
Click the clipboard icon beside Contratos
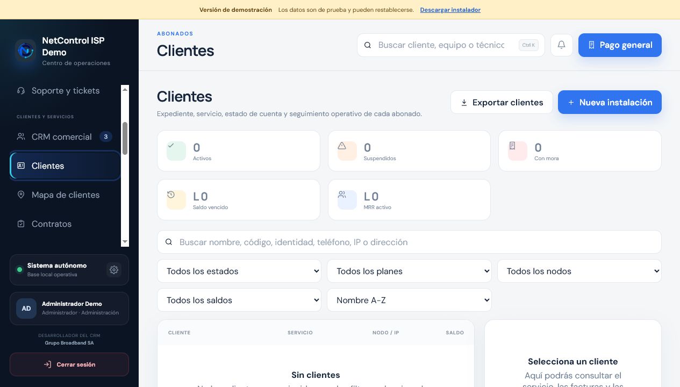21,224
